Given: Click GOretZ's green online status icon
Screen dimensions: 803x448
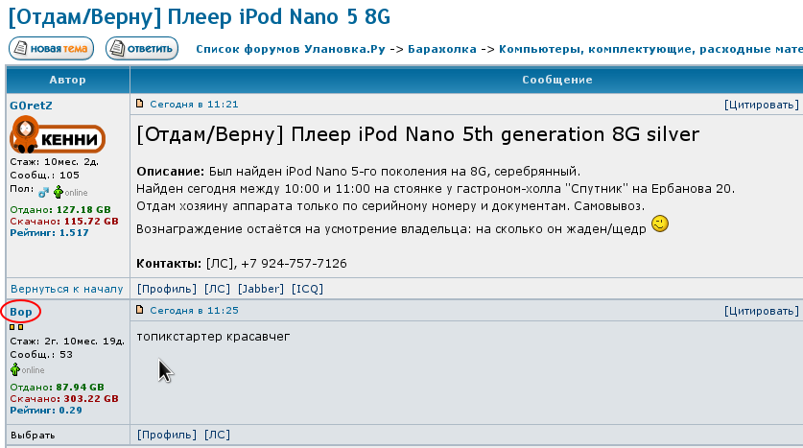Looking at the screenshot, I should [58, 192].
